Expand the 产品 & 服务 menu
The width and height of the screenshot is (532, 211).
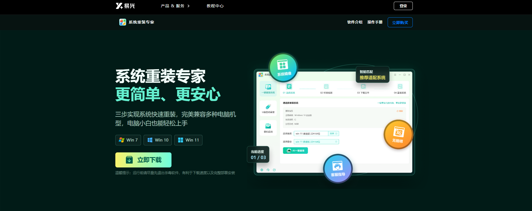[x=175, y=6]
